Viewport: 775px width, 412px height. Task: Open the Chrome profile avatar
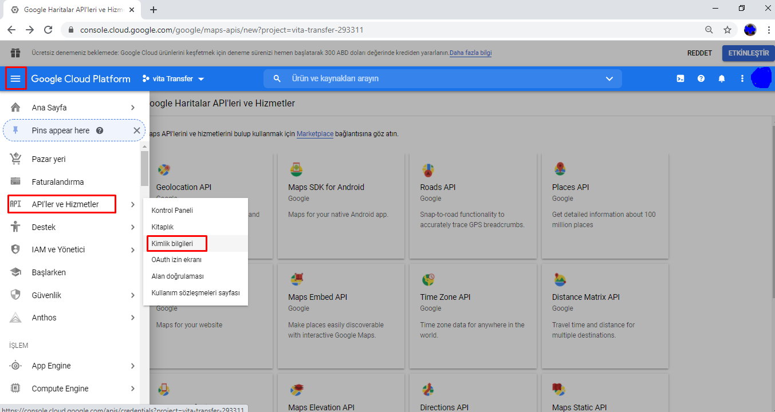(x=750, y=30)
